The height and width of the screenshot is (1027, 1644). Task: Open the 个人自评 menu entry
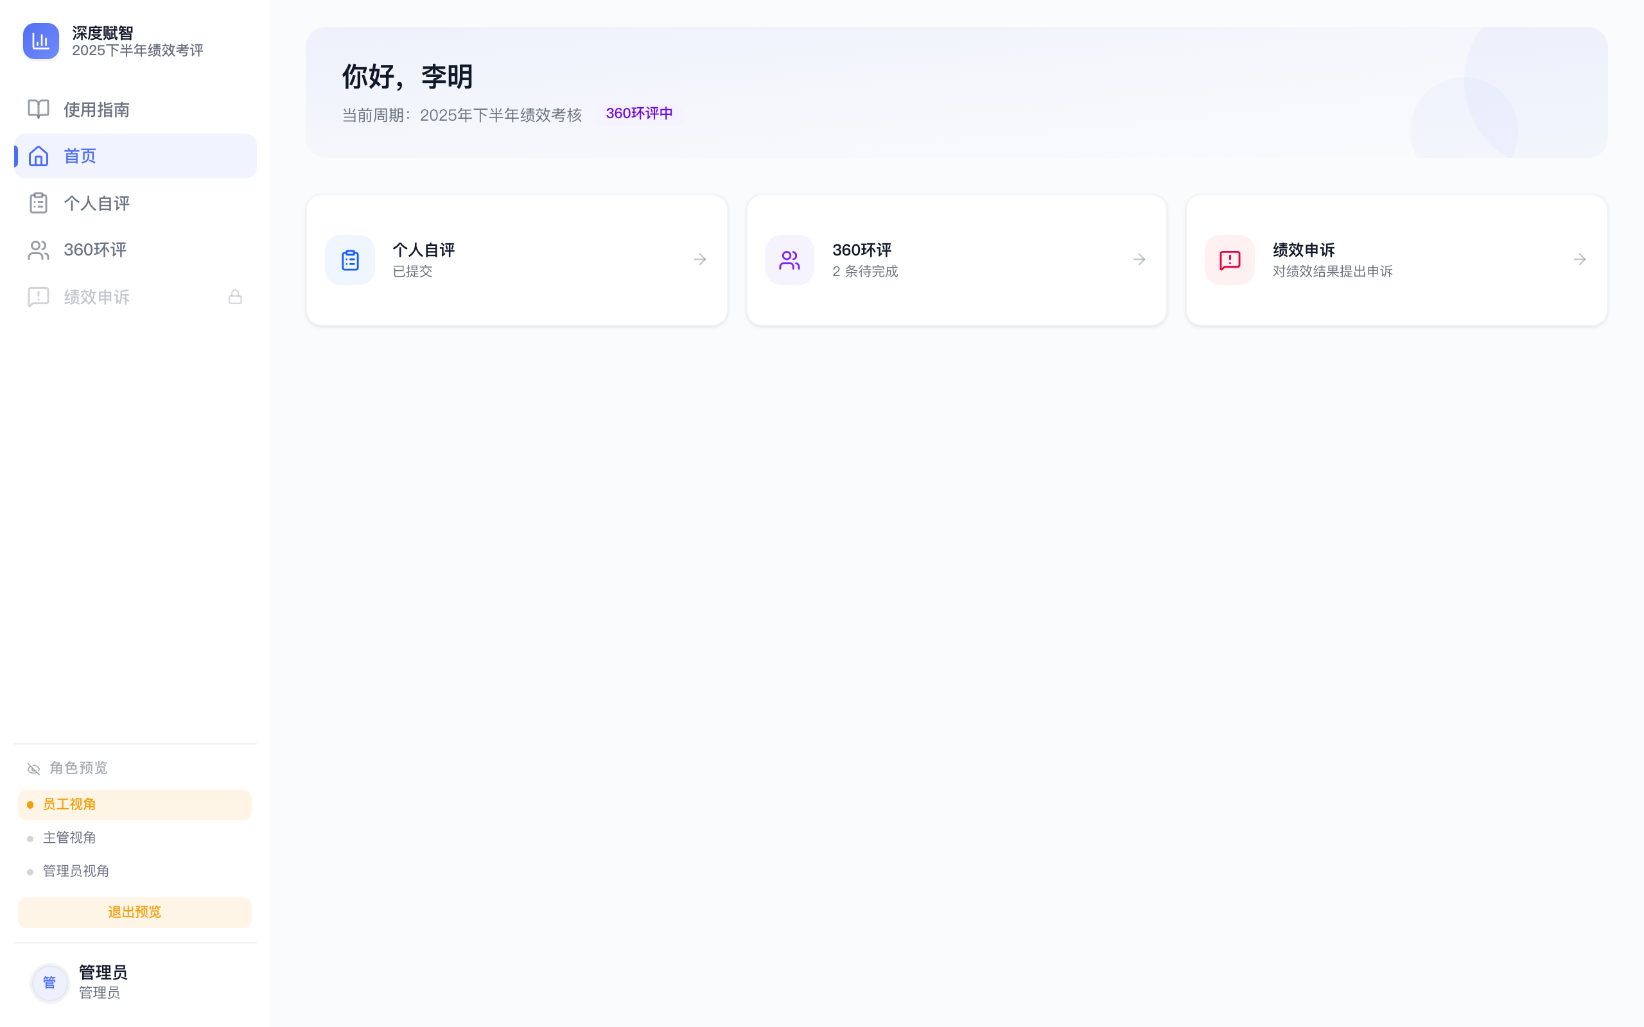96,202
